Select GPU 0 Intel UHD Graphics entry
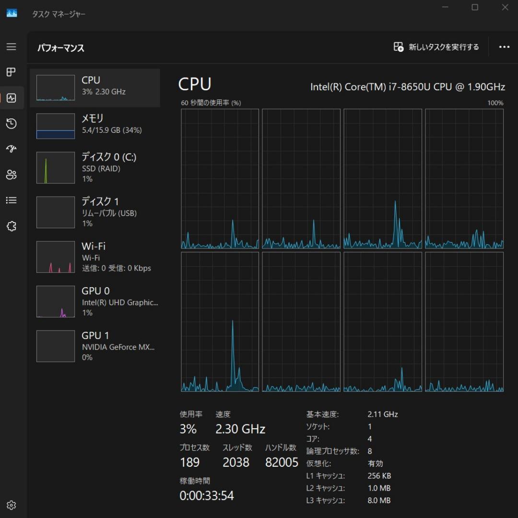This screenshot has width=518, height=518. 95,301
